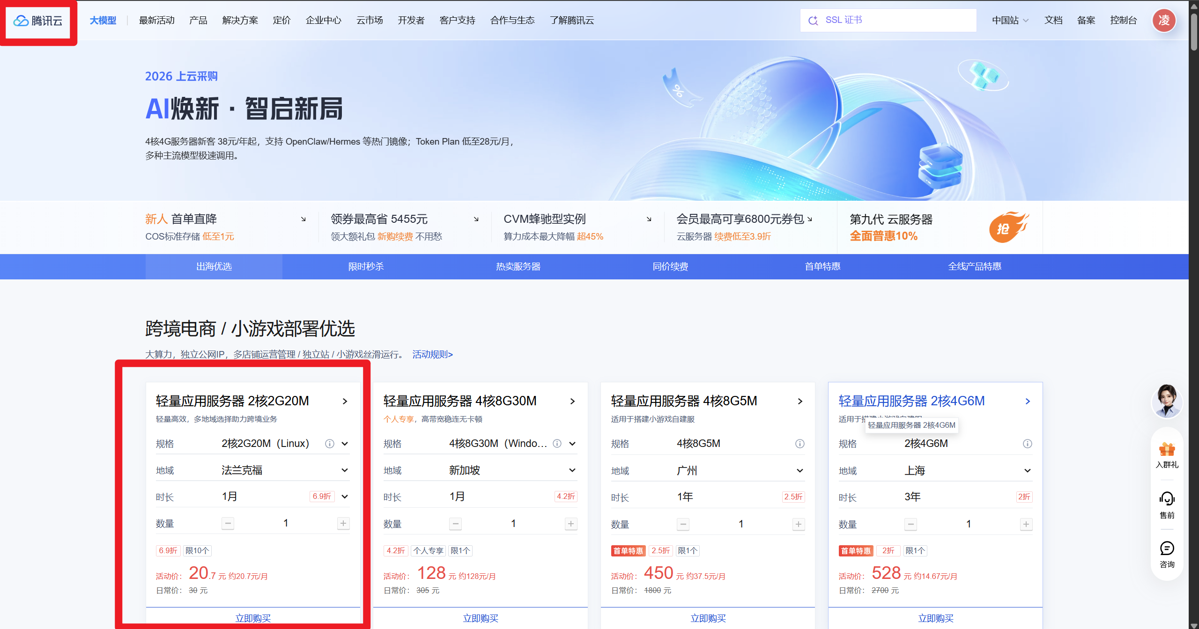Screen dimensions: 1199x629
Task: Open the 领券最高省 5455元 promo card
Action: pyautogui.click(x=405, y=227)
